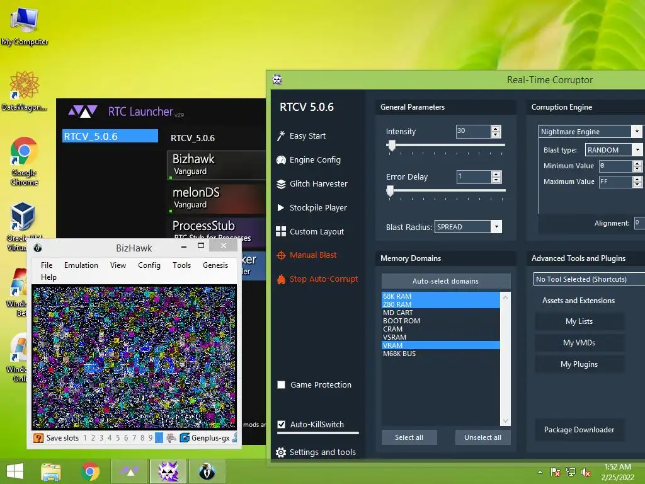Open BizHawk Genesis menu
The width and height of the screenshot is (645, 484).
pyautogui.click(x=215, y=265)
